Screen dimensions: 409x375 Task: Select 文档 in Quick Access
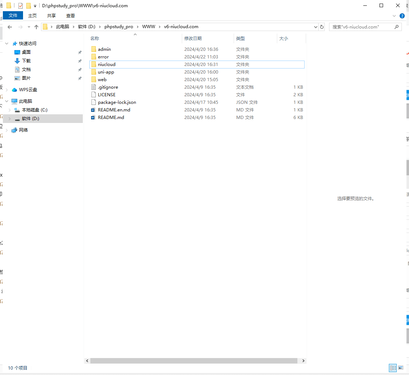(x=26, y=69)
